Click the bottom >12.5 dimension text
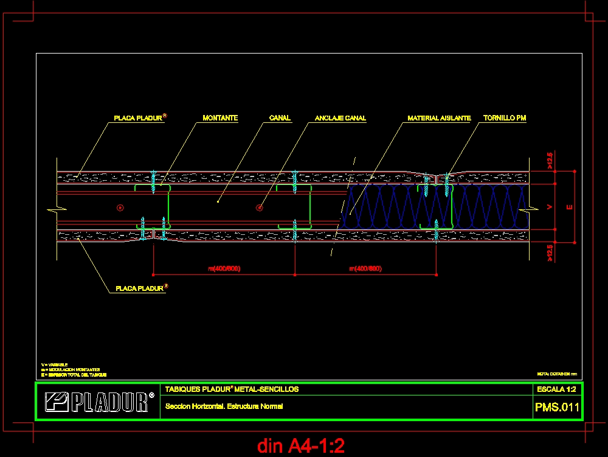 550,253
